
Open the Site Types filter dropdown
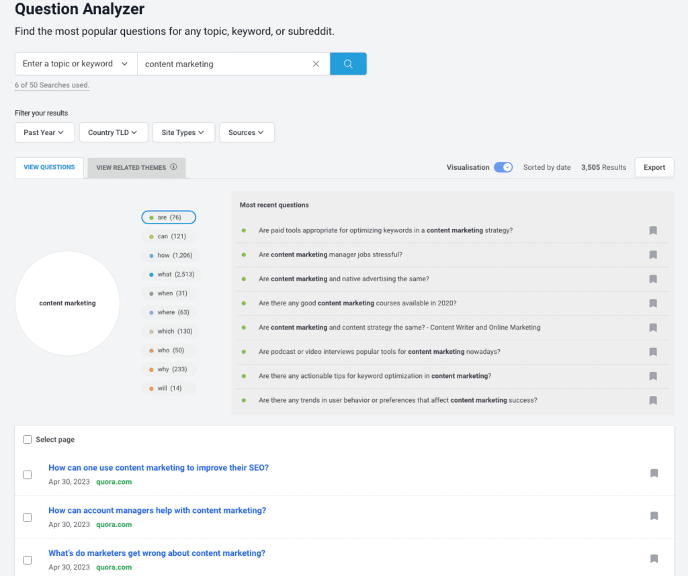tap(183, 132)
